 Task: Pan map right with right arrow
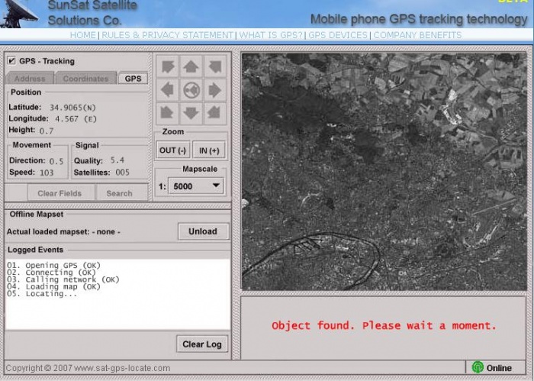[215, 90]
